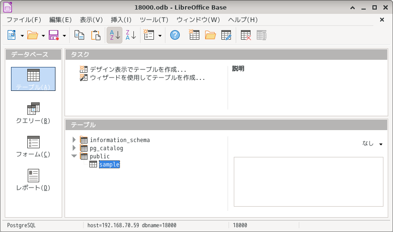Close the document via menu bar X
The height and width of the screenshot is (232, 393).
click(382, 20)
